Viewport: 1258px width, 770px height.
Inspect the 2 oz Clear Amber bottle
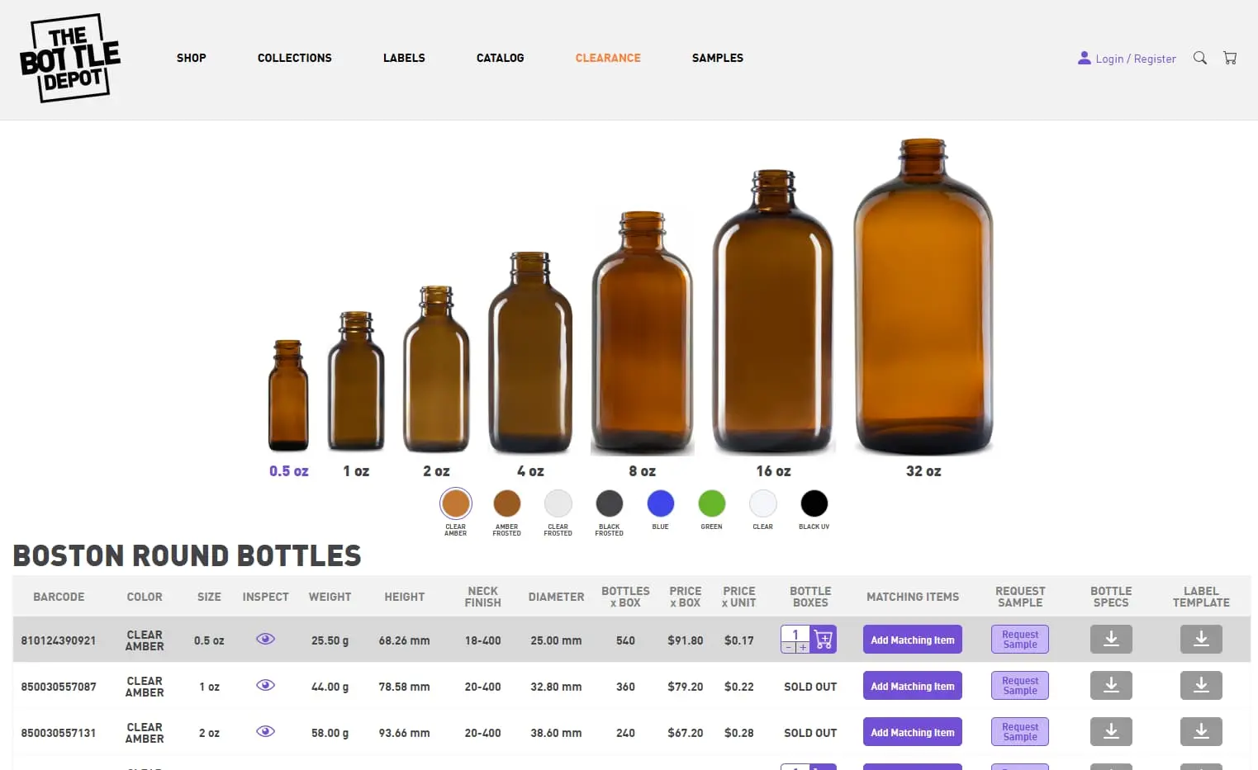click(x=265, y=731)
